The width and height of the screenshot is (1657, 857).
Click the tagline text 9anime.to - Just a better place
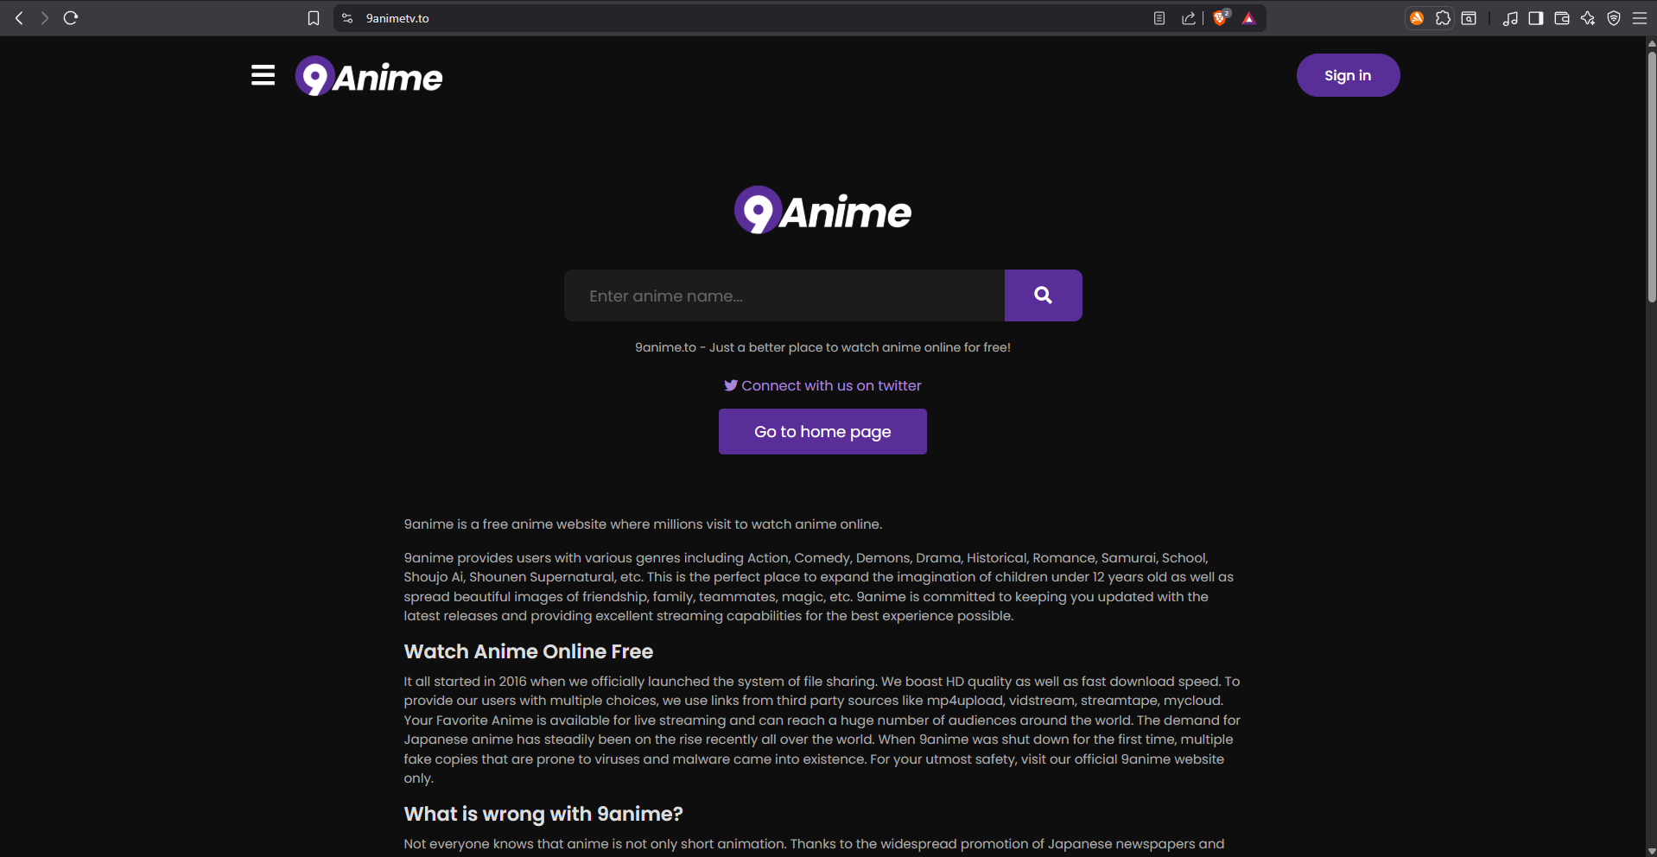coord(822,347)
